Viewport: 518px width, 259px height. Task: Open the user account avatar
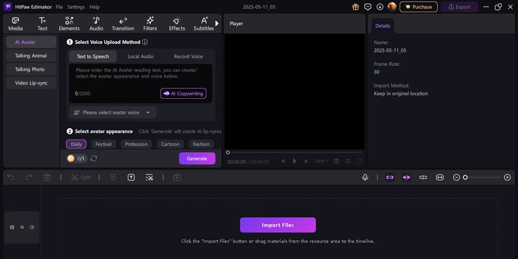(392, 6)
